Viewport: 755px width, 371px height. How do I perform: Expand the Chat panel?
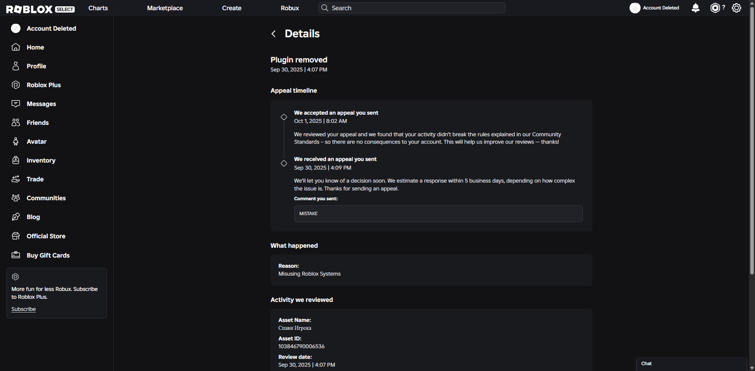(x=691, y=364)
